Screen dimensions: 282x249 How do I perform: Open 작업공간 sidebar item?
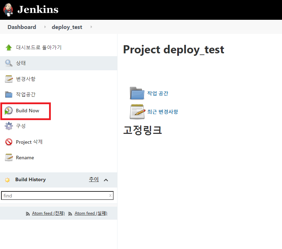[26, 94]
